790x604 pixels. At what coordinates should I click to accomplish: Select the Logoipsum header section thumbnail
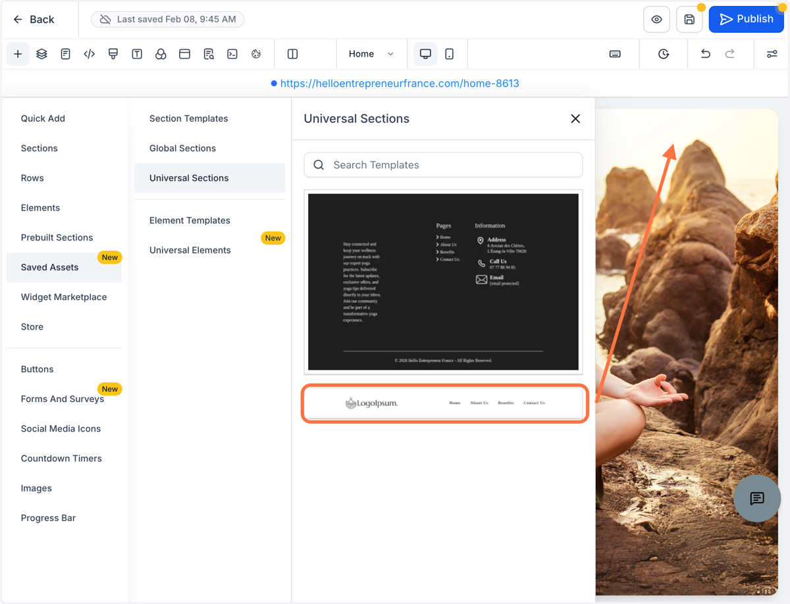pyautogui.click(x=444, y=403)
